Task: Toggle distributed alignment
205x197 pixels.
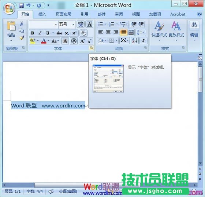Action: pyautogui.click(x=131, y=32)
